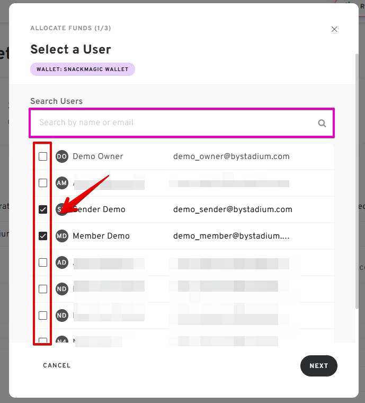The height and width of the screenshot is (403, 365).
Task: Tick the checkbox beside the AD user
Action: (43, 262)
